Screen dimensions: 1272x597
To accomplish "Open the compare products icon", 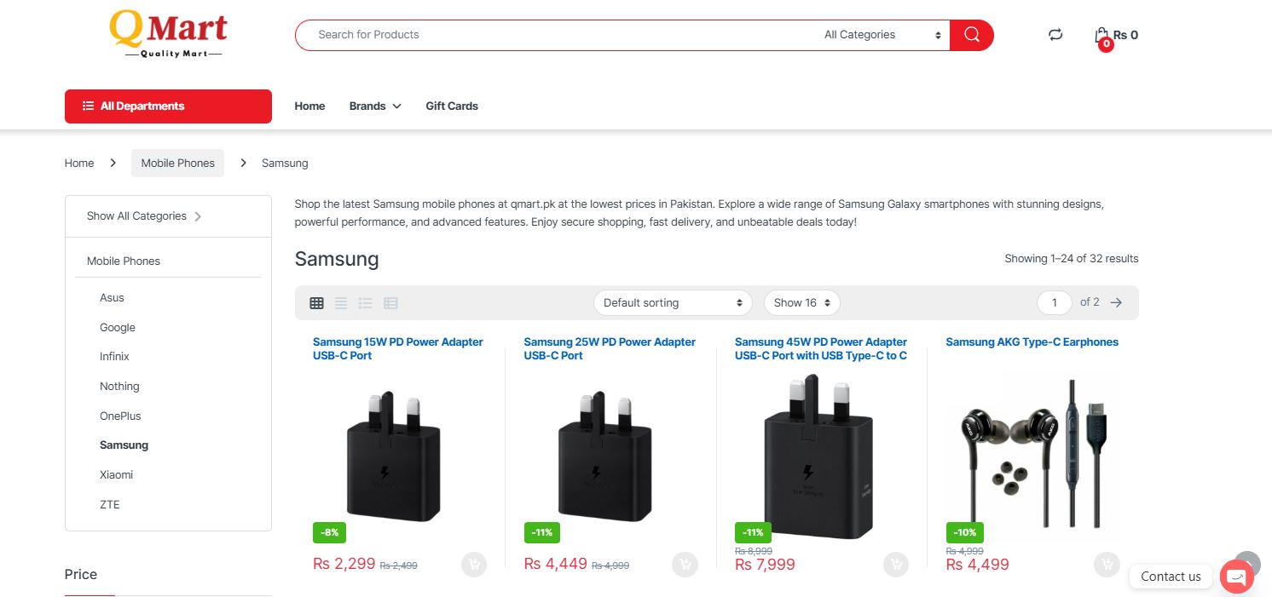I will point(1055,35).
